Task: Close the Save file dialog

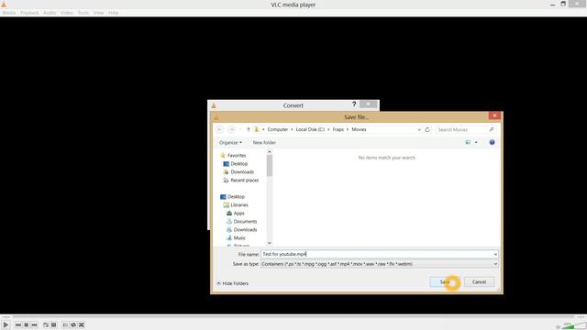Action: tap(494, 115)
